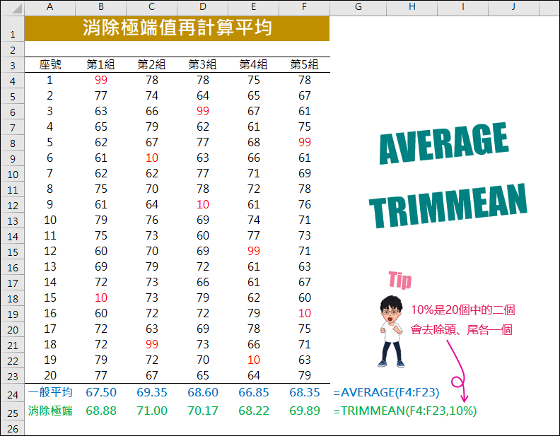Click the 消除極端 label cell
The width and height of the screenshot is (560, 436).
(x=50, y=411)
